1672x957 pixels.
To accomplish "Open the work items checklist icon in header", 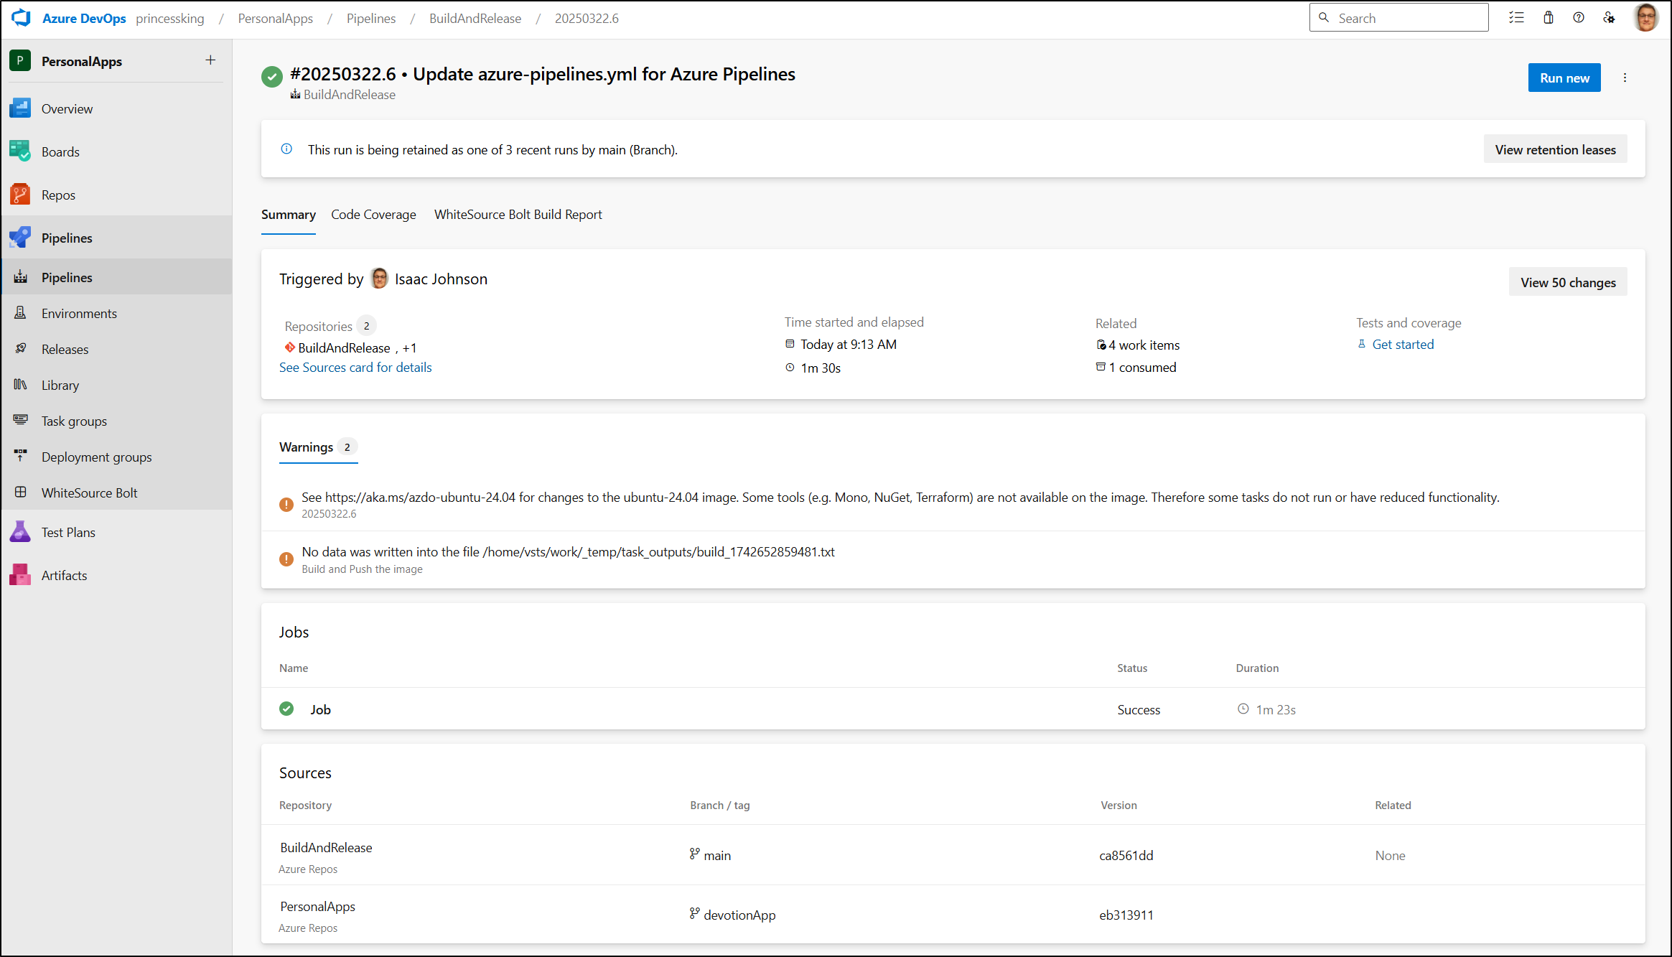I will click(x=1516, y=18).
